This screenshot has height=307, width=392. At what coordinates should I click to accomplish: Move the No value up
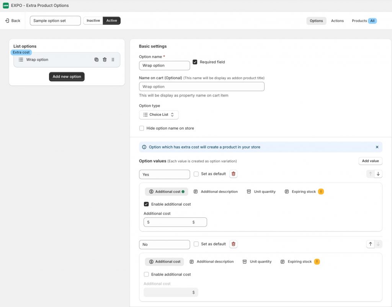point(371,244)
